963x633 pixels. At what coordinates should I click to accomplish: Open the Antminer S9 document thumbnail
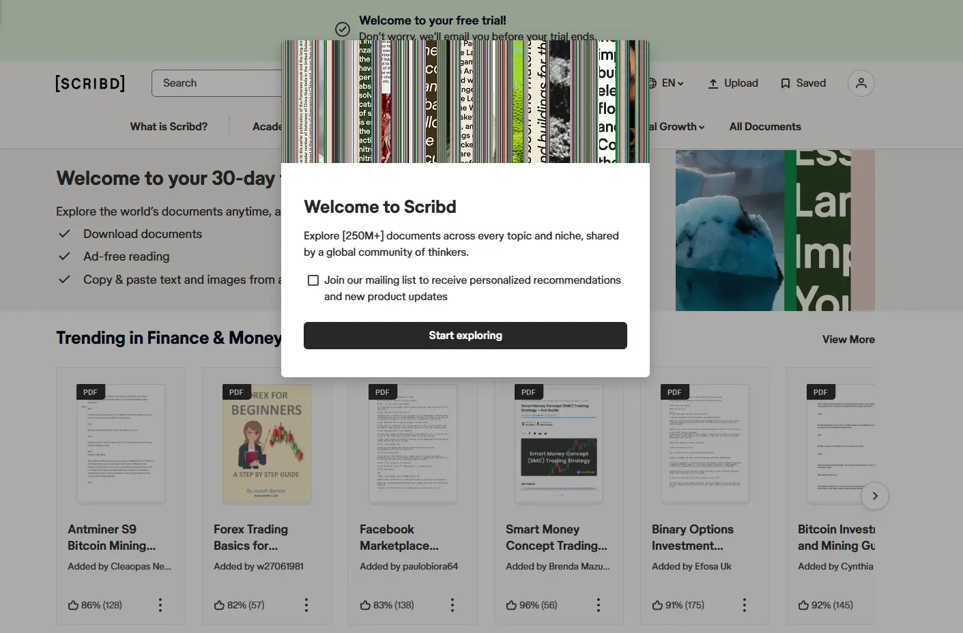[121, 444]
